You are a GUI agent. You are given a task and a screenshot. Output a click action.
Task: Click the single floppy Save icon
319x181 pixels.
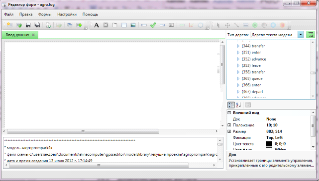click(x=28, y=25)
